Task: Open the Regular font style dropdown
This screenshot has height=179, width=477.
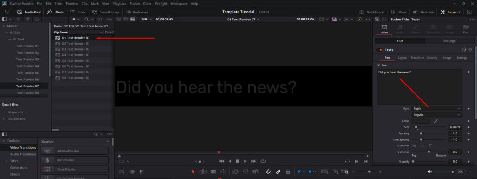Action: point(436,115)
